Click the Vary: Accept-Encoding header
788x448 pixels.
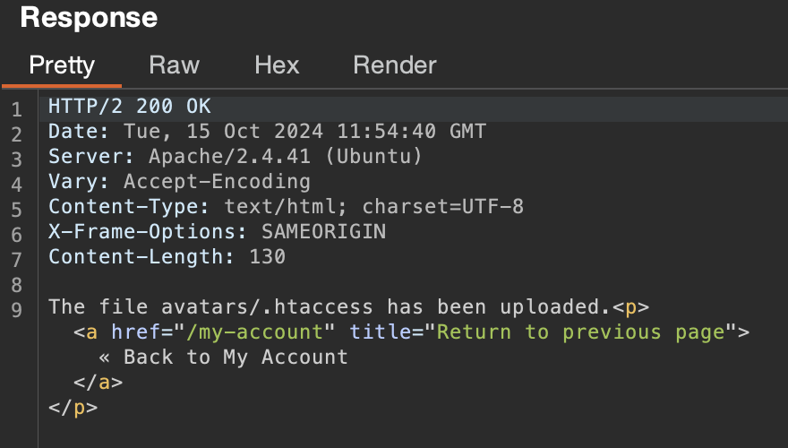179,182
